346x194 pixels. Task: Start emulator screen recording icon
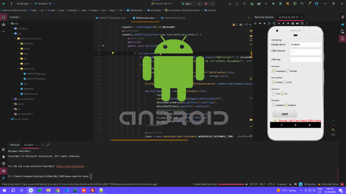(x=298, y=23)
